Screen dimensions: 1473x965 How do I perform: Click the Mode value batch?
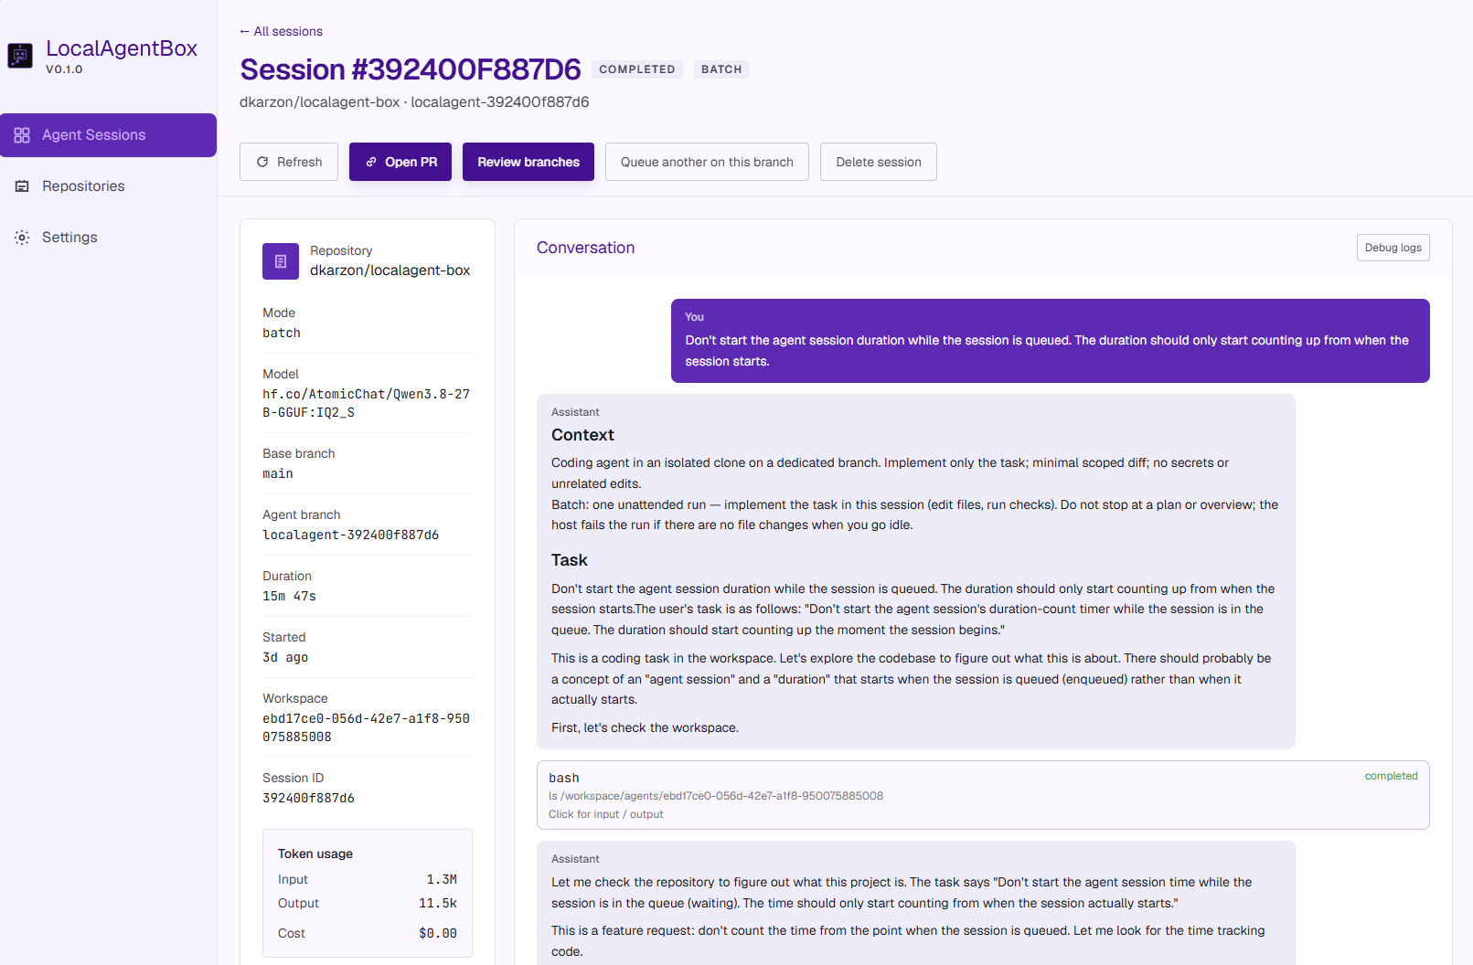pos(282,334)
